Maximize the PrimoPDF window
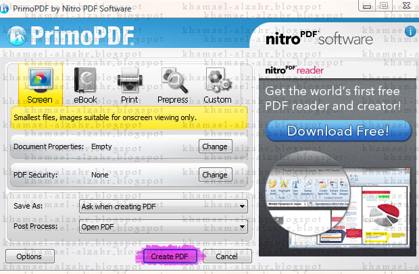The image size is (419, 274). (384, 5)
